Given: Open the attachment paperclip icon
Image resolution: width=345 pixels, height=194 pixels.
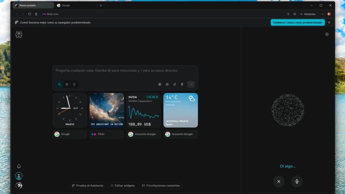Looking at the screenshot, I should click(174, 84).
